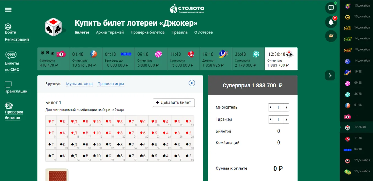
Task: Open the Архив тиражей tab
Action: pos(110,32)
